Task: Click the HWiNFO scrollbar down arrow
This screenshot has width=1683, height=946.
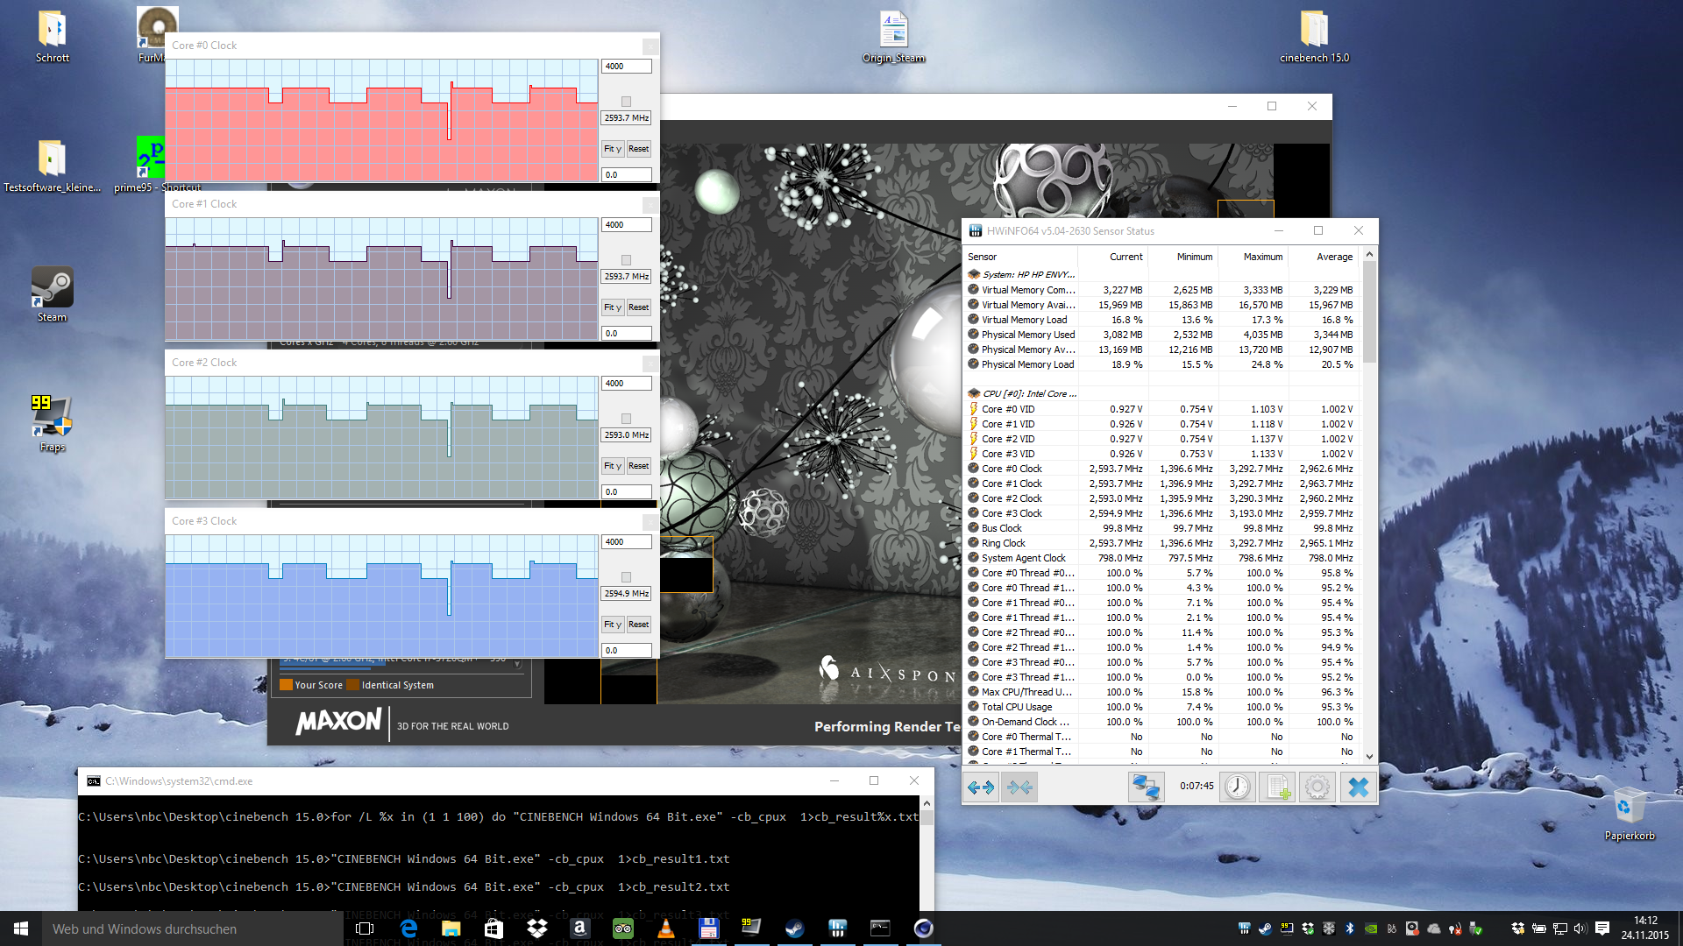Action: tap(1369, 756)
